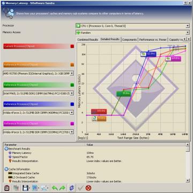Click the red cancel X icon
This screenshot has width=193, height=193.
click(88, 188)
